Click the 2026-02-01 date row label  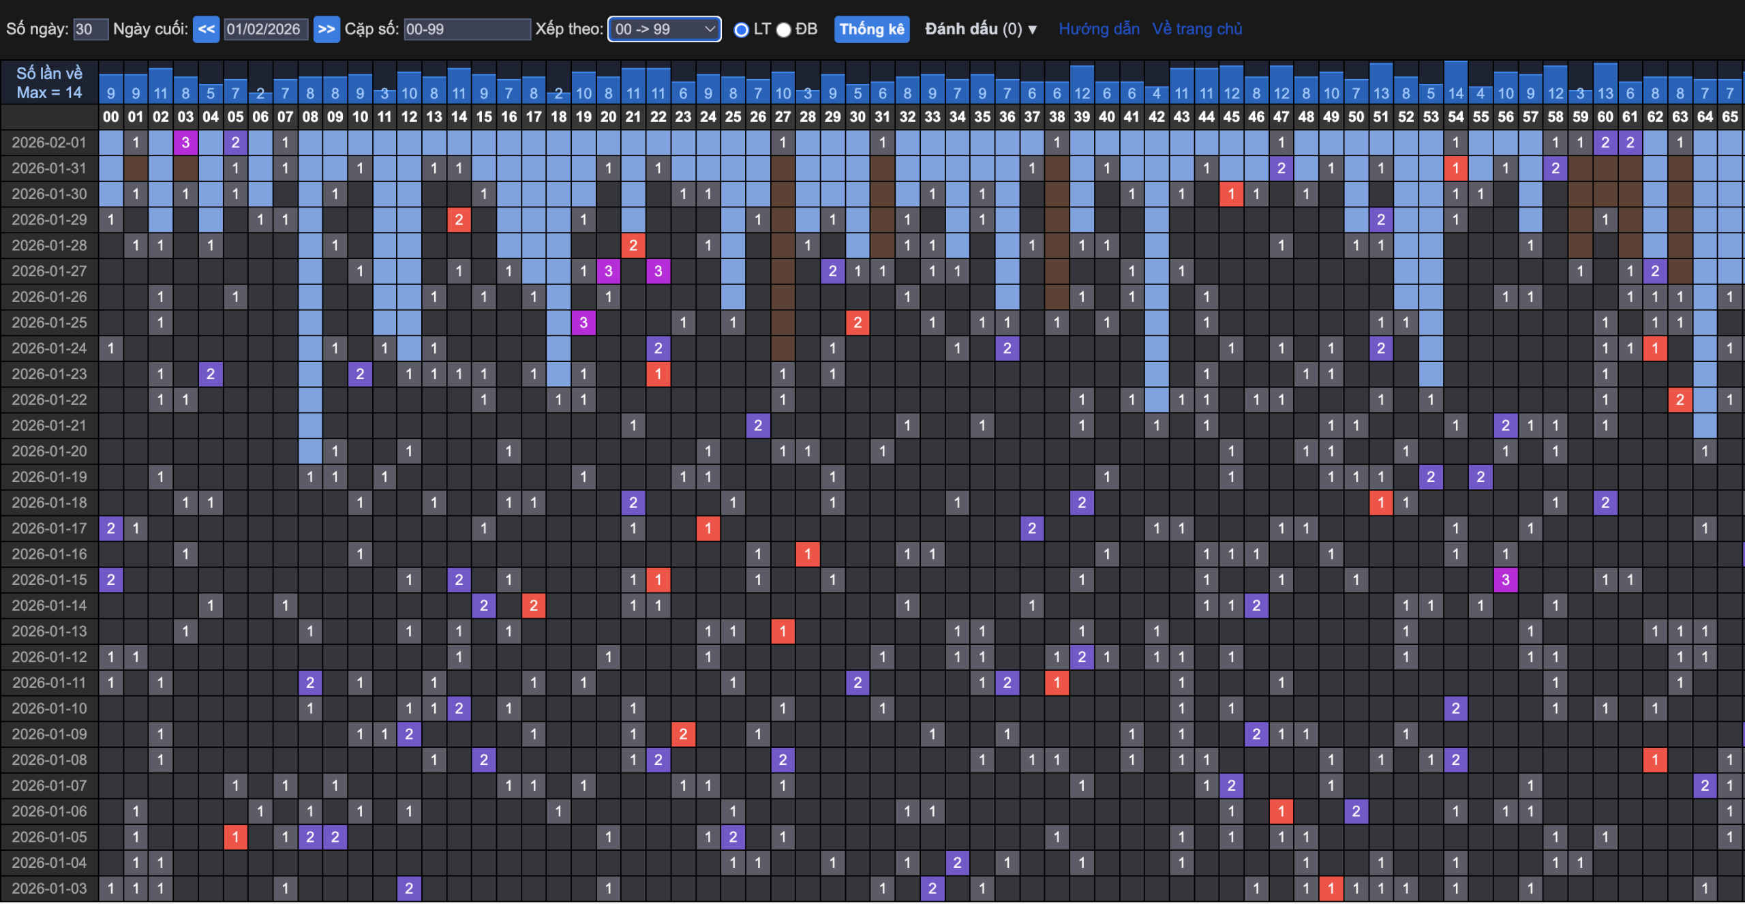49,142
